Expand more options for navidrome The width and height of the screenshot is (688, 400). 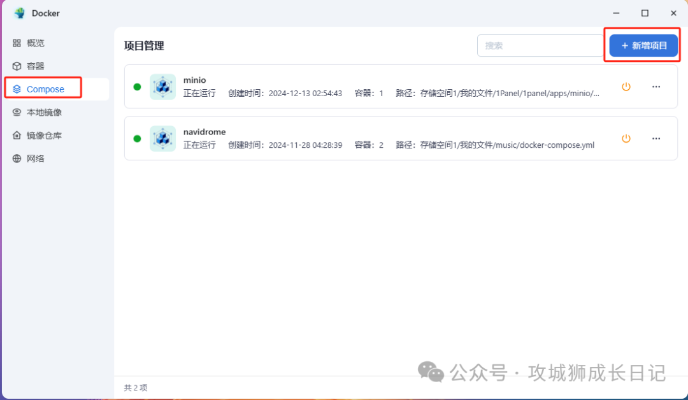click(656, 139)
